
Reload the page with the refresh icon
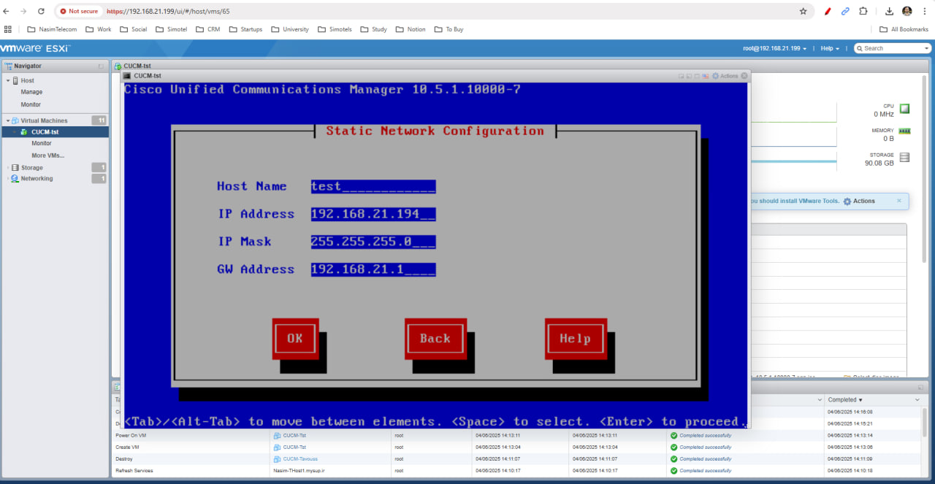pos(41,11)
